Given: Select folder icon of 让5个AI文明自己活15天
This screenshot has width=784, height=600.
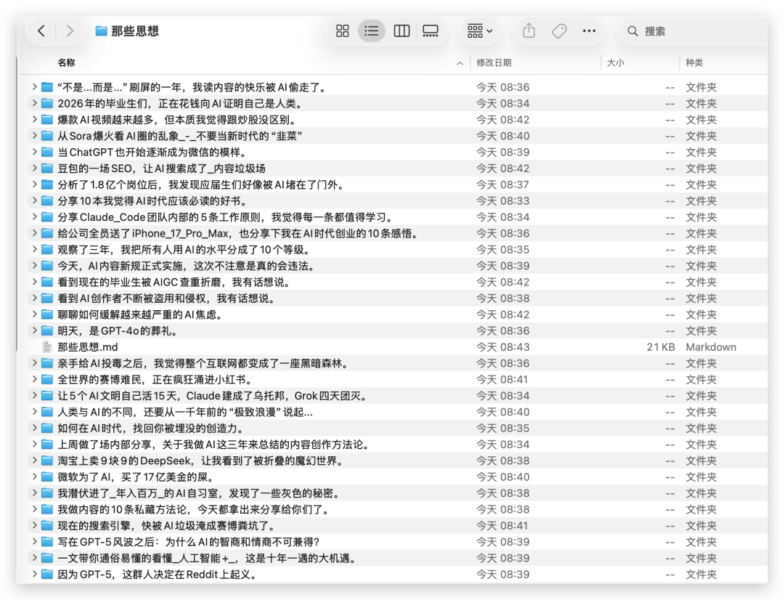Looking at the screenshot, I should pos(47,396).
